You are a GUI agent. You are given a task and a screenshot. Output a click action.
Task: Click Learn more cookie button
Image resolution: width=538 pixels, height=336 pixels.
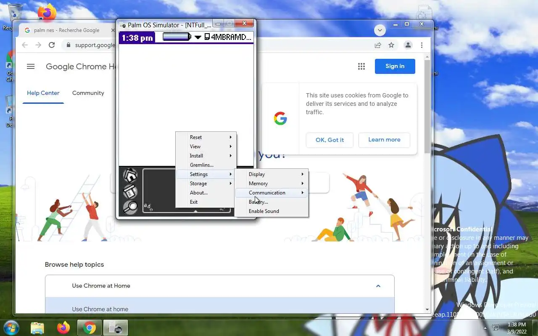click(x=384, y=140)
